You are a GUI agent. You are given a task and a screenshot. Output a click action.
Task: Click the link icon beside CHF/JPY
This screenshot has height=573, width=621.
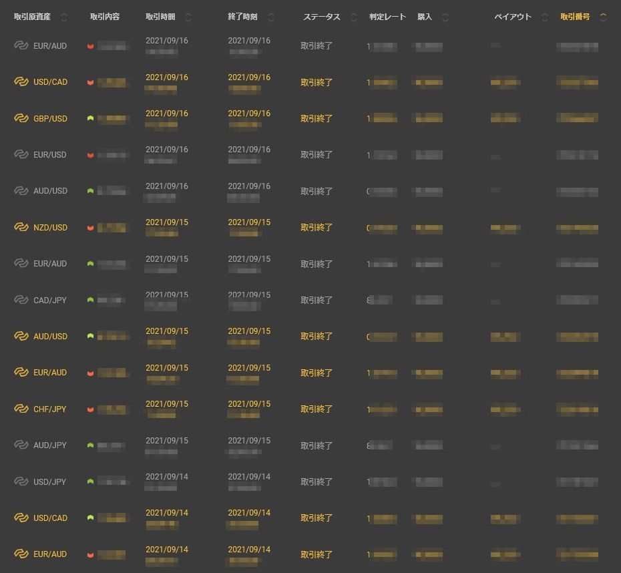21,409
